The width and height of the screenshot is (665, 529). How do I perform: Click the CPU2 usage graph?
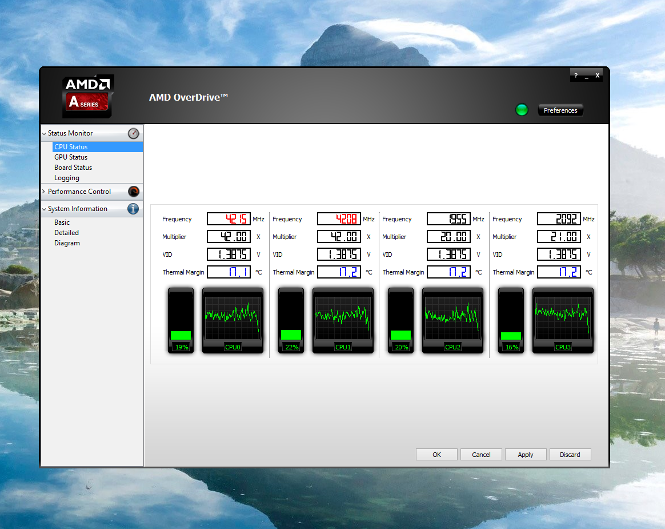(x=452, y=320)
